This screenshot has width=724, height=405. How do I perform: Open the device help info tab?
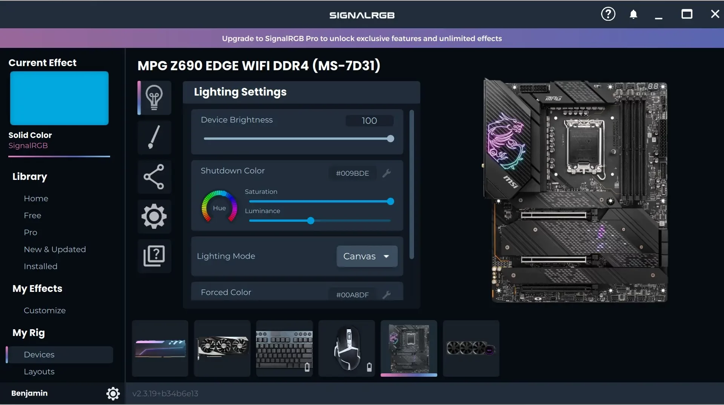point(154,256)
